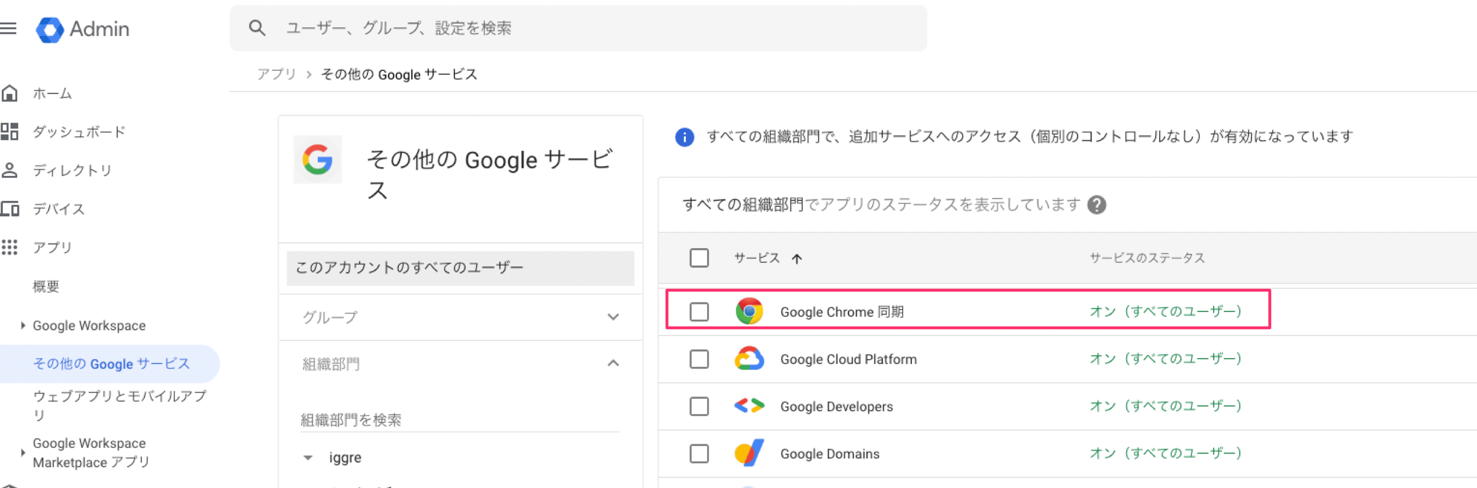
Task: Check the Google Developers checkbox
Action: [x=699, y=406]
